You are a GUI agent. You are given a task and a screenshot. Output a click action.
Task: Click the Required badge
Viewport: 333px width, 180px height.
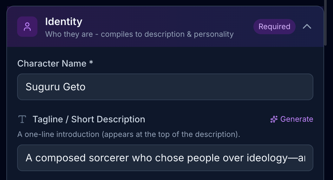(x=274, y=27)
